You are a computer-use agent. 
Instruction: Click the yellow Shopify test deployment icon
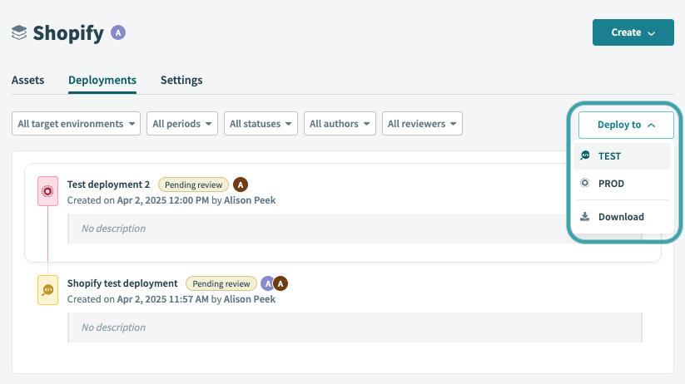click(48, 291)
